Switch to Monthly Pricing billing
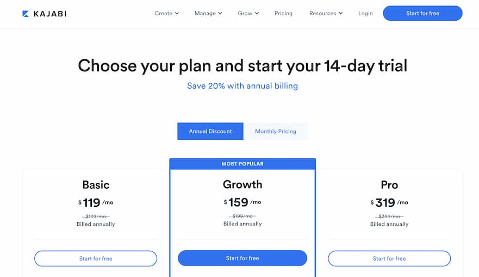Viewport: 479px width, 277px height. (x=275, y=131)
